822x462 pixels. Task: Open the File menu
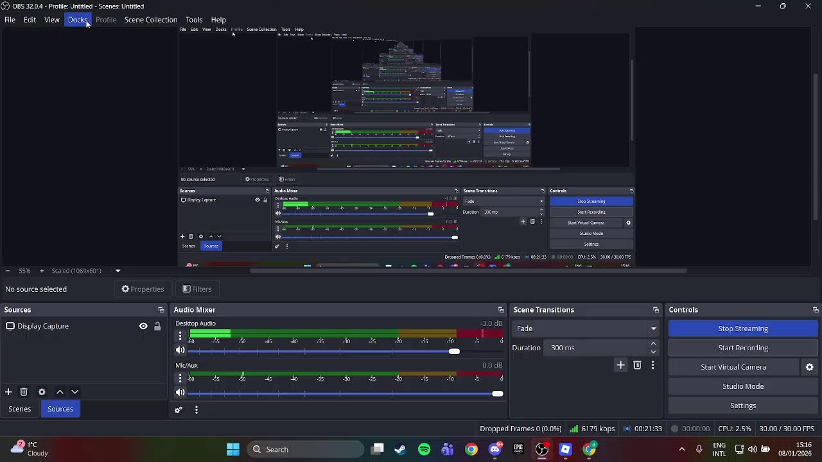pos(10,20)
